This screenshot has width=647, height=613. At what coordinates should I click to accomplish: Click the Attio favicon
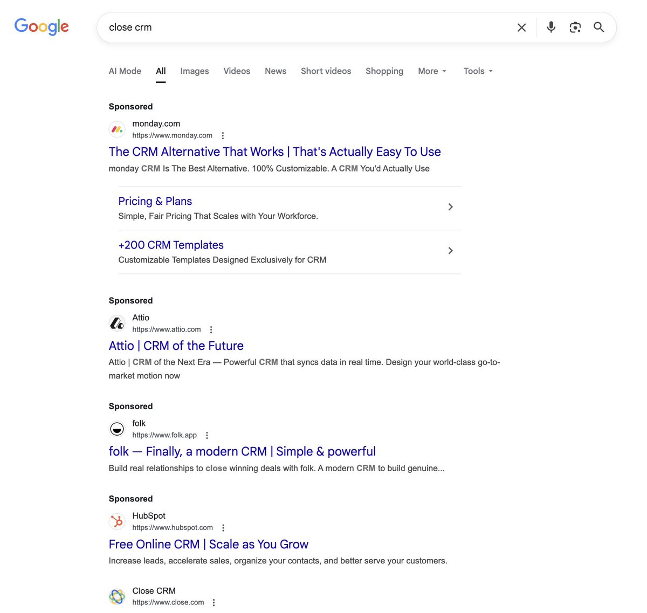point(117,323)
